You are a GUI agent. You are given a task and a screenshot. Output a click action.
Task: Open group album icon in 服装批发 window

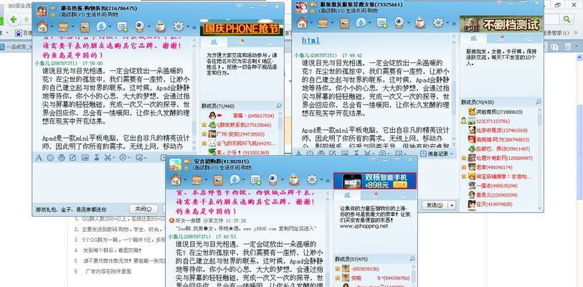point(344,23)
